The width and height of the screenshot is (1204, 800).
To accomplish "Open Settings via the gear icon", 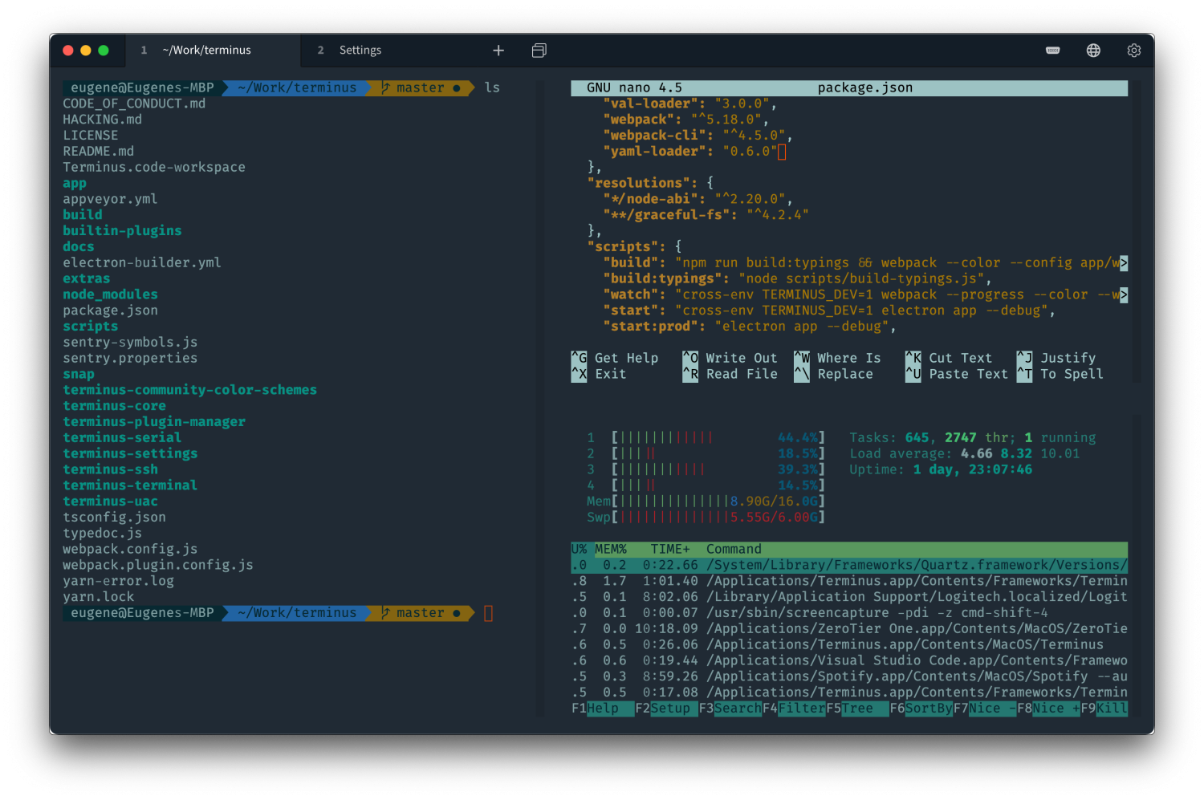I will point(1133,51).
